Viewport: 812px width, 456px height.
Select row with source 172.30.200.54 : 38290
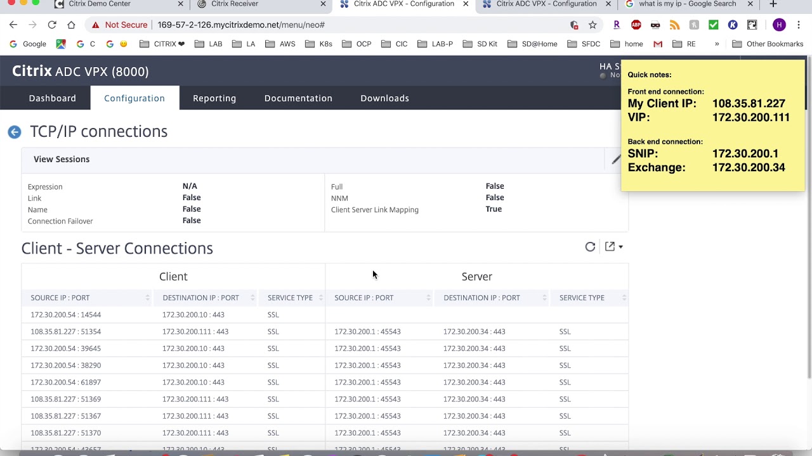coord(325,365)
